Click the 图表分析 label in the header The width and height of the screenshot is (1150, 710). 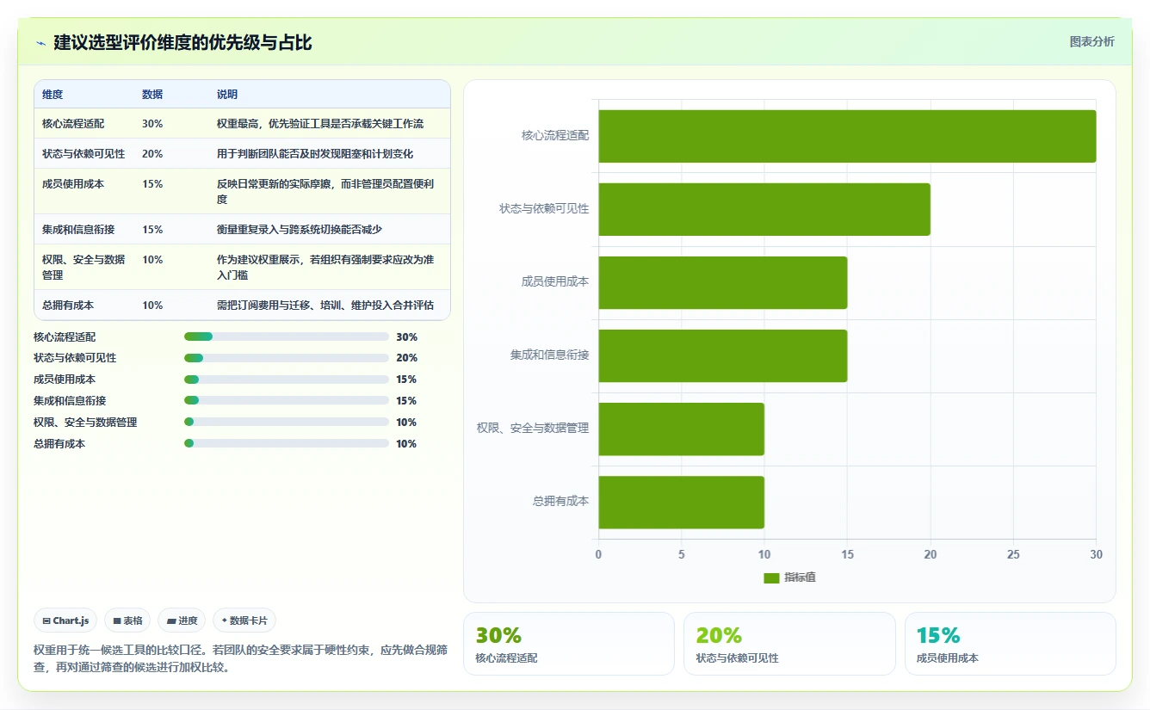(x=1091, y=41)
